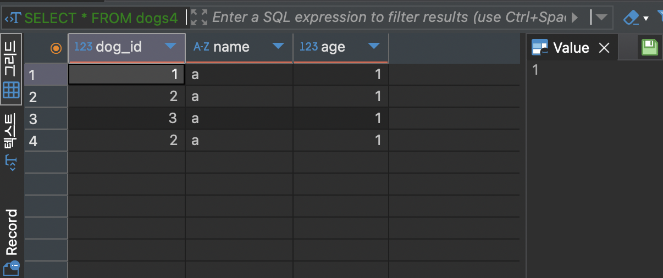Open the name column dropdown arrow

coord(278,46)
